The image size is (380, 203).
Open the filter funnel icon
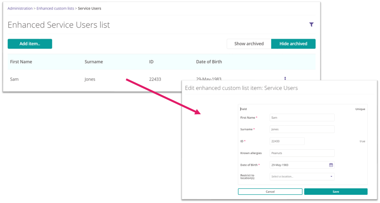[x=311, y=25]
